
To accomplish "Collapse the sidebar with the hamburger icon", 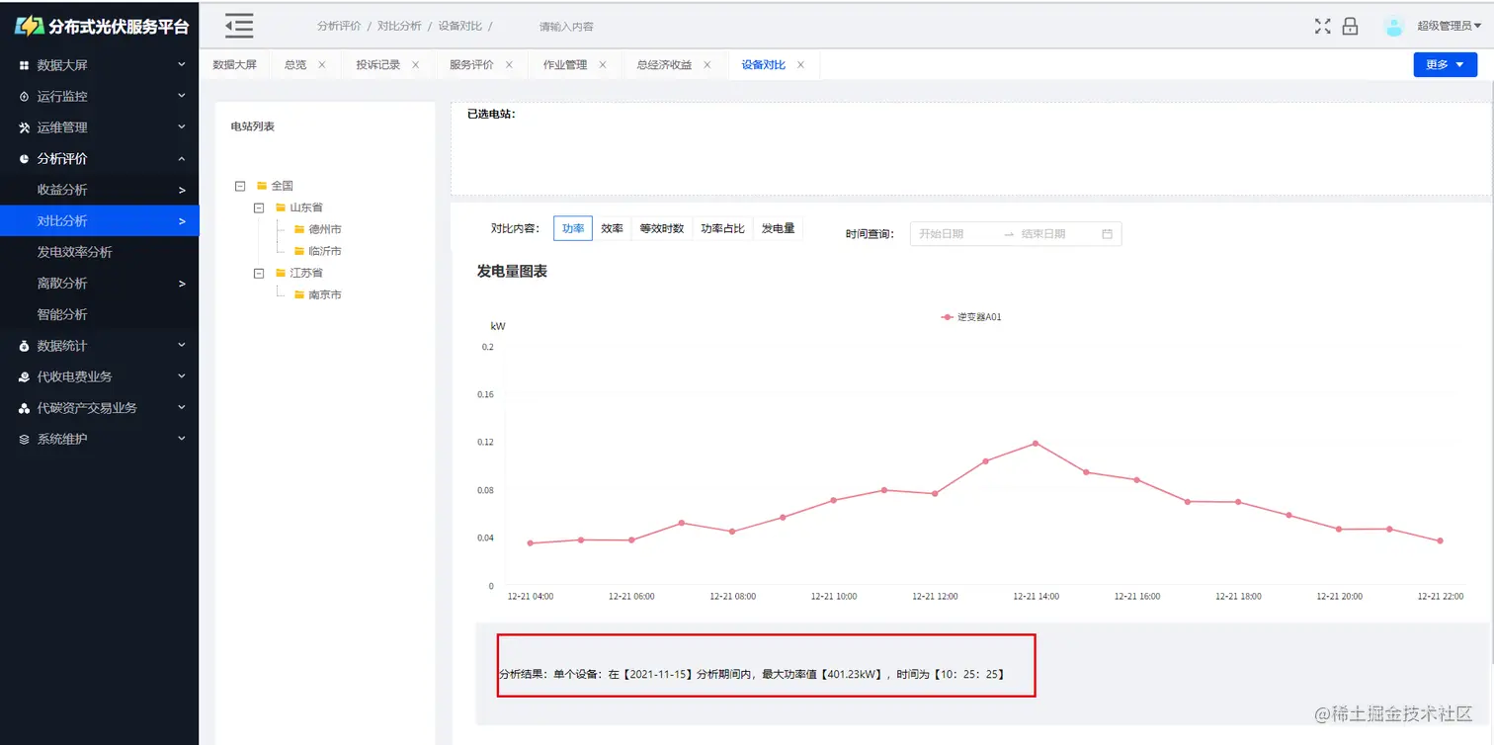I will [x=238, y=27].
